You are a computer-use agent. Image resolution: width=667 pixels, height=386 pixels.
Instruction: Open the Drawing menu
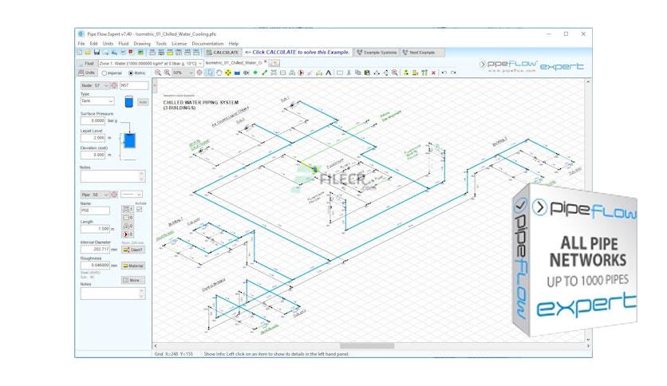[x=142, y=43]
